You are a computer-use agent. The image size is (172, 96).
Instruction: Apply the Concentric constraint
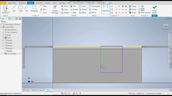click(123, 6)
